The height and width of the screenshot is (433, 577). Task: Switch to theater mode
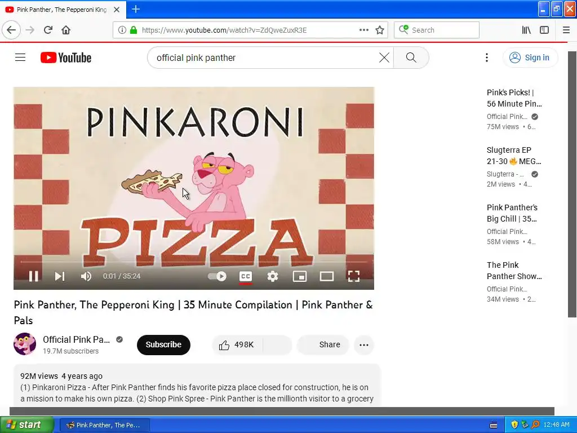click(326, 276)
